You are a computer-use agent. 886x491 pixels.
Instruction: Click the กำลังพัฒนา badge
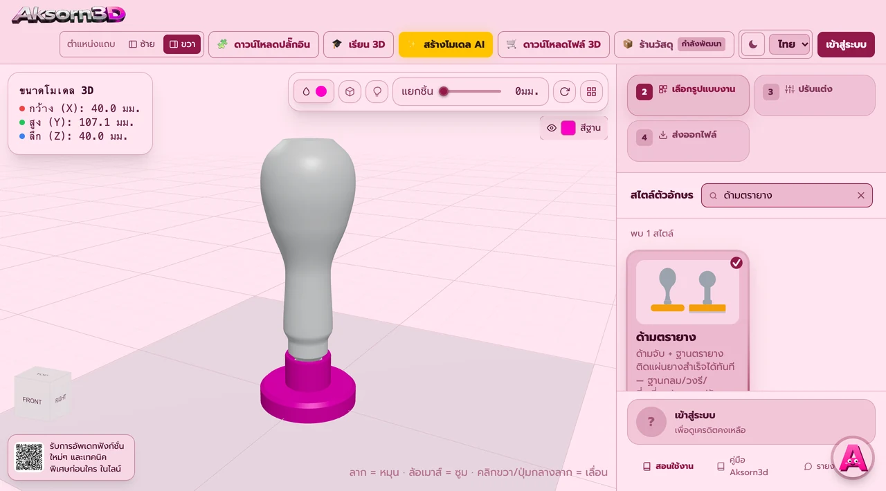click(701, 44)
